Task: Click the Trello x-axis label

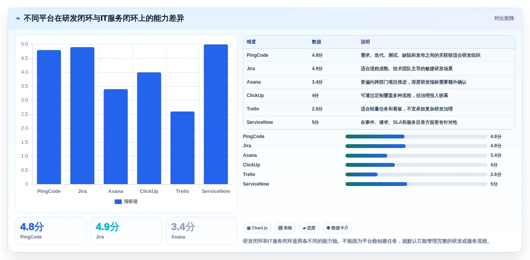Action: 182,191
